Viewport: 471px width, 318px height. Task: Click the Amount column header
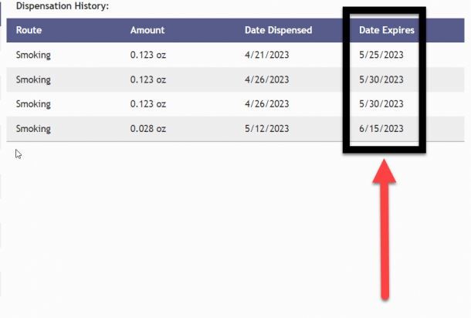point(147,30)
